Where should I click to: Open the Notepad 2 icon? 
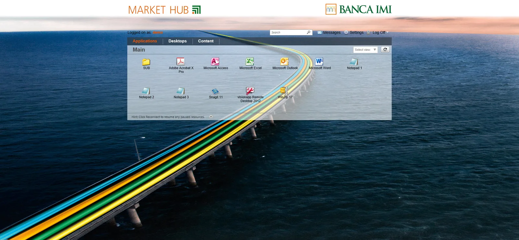tap(146, 91)
